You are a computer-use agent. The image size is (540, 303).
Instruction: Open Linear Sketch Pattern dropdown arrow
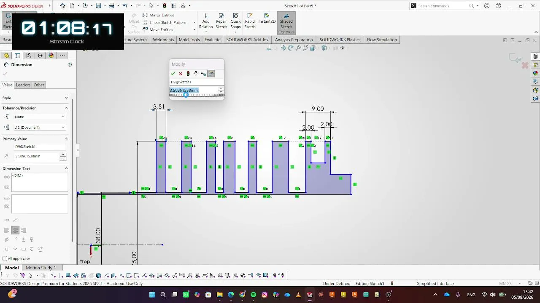194,23
